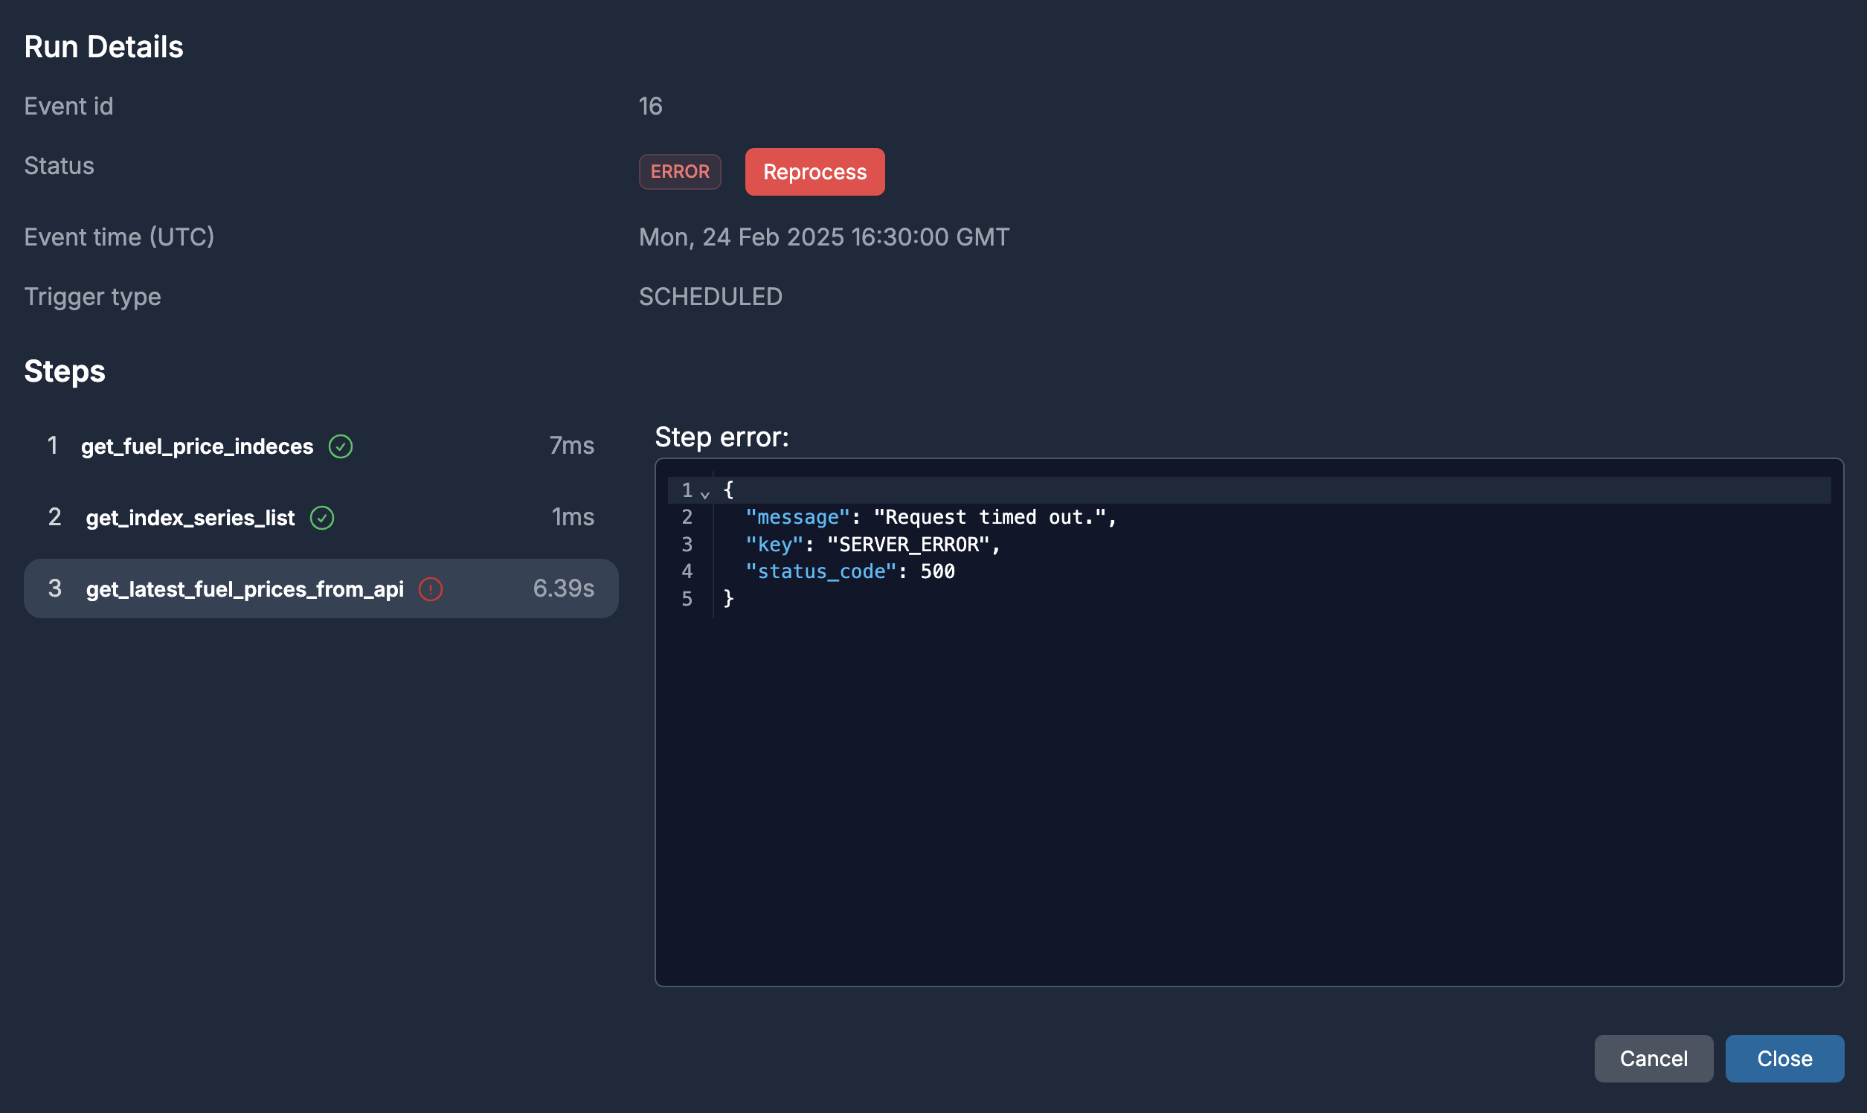Click the event time Mon, 24 Feb 2025
This screenshot has width=1867, height=1113.
[x=823, y=237]
